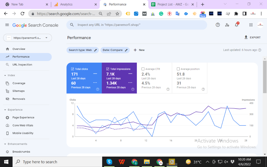Open the notifications bell
The width and height of the screenshot is (267, 167).
(236, 25)
